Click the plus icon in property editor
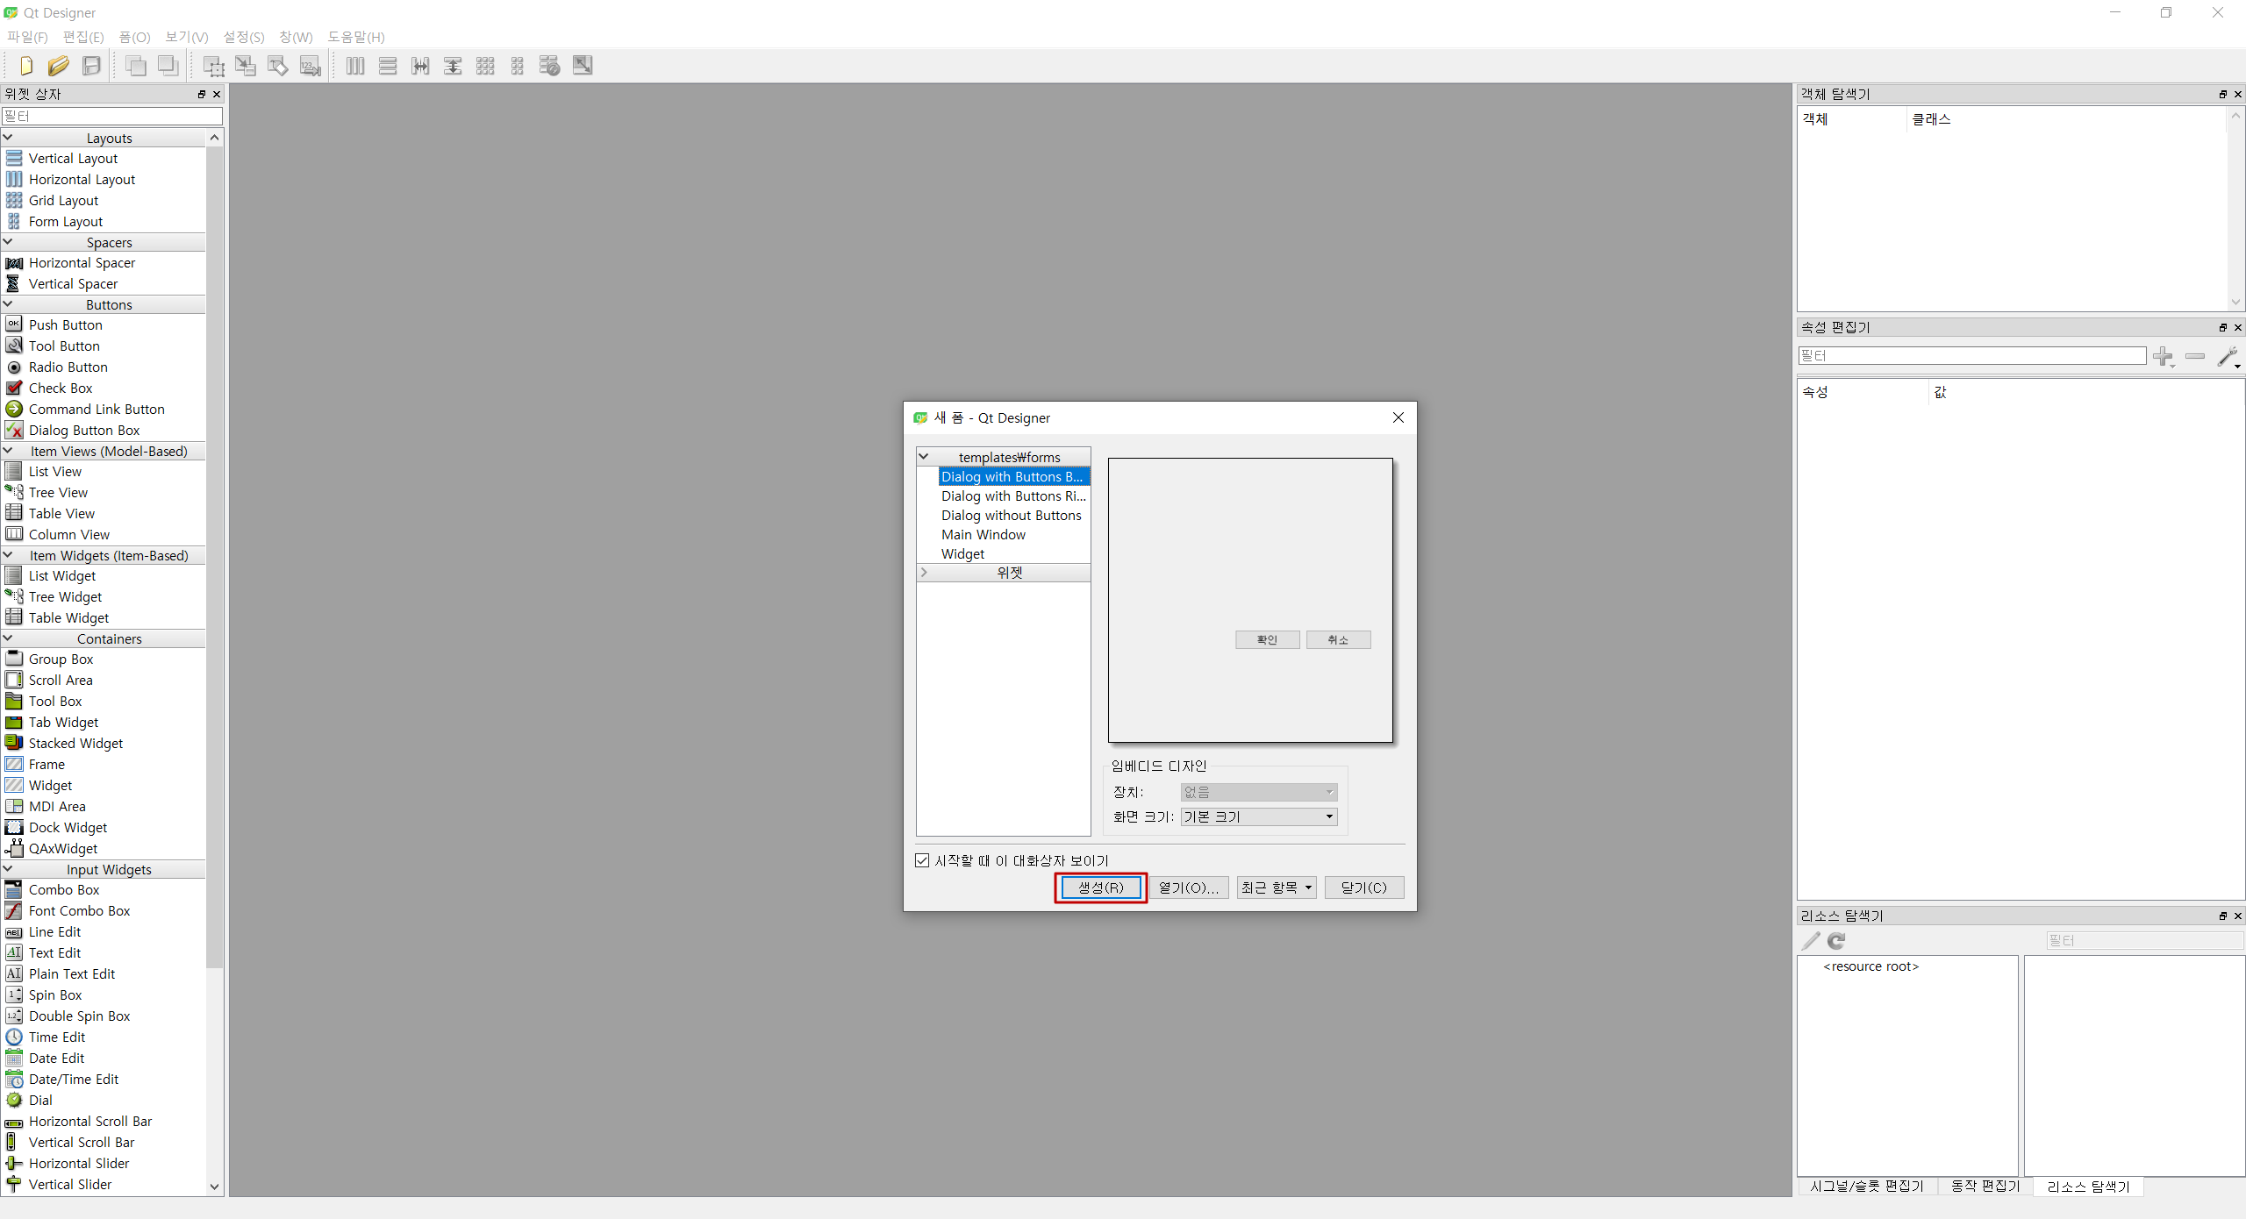 (x=2164, y=356)
